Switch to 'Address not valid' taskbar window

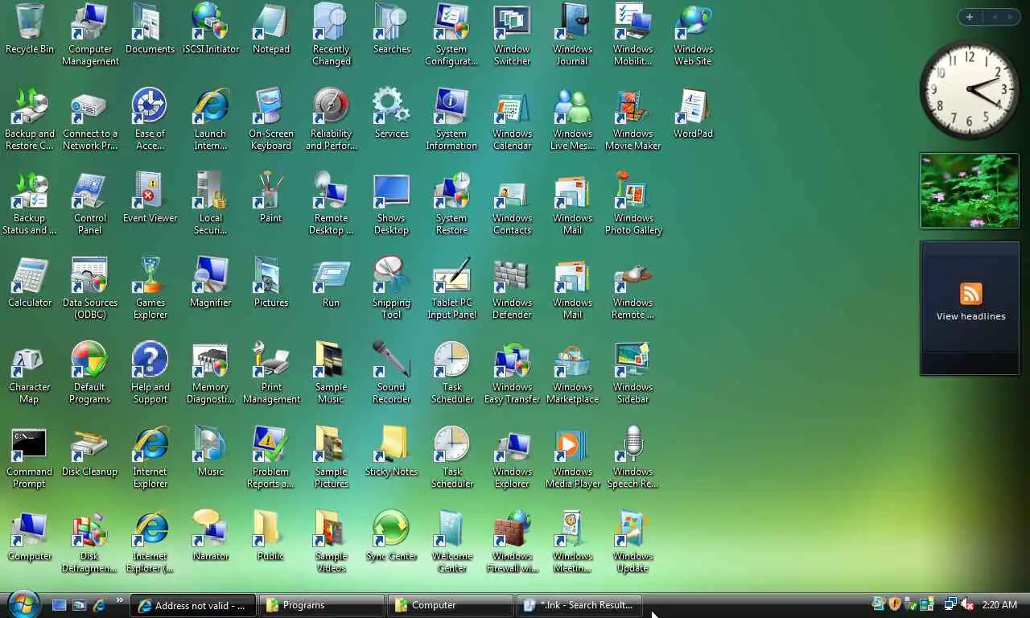coord(193,605)
